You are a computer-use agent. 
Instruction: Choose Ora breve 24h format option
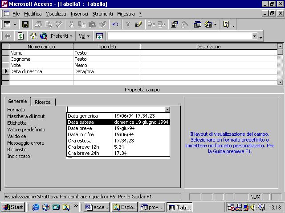coord(118,153)
